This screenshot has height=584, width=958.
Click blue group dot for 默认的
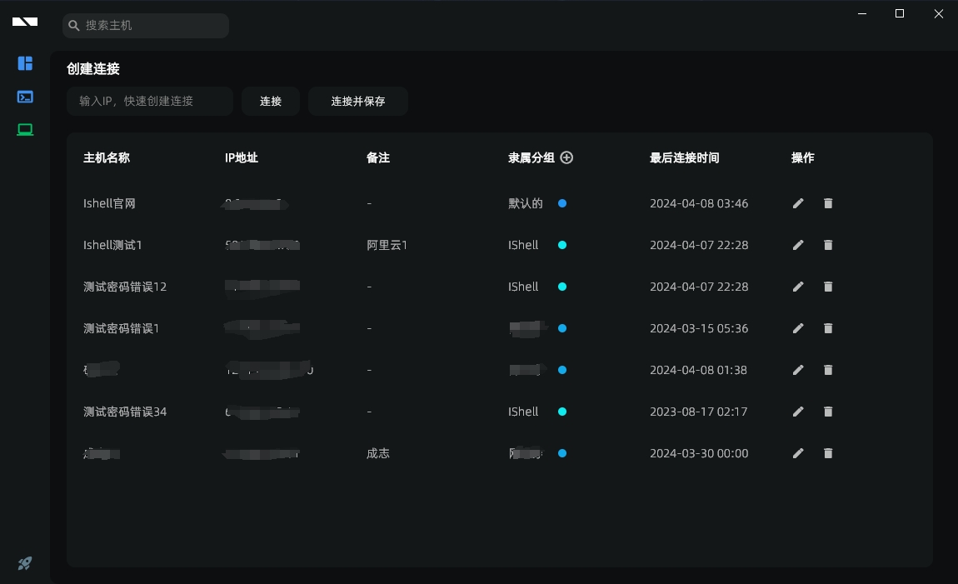point(562,203)
